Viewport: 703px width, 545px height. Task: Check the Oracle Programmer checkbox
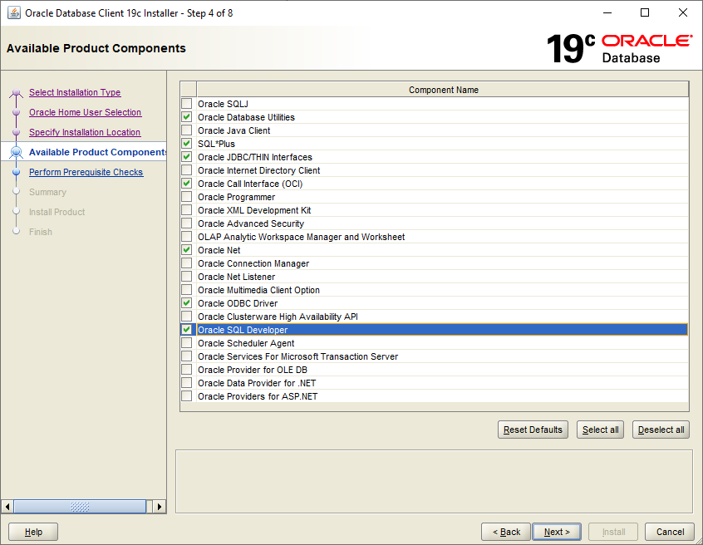tap(186, 197)
